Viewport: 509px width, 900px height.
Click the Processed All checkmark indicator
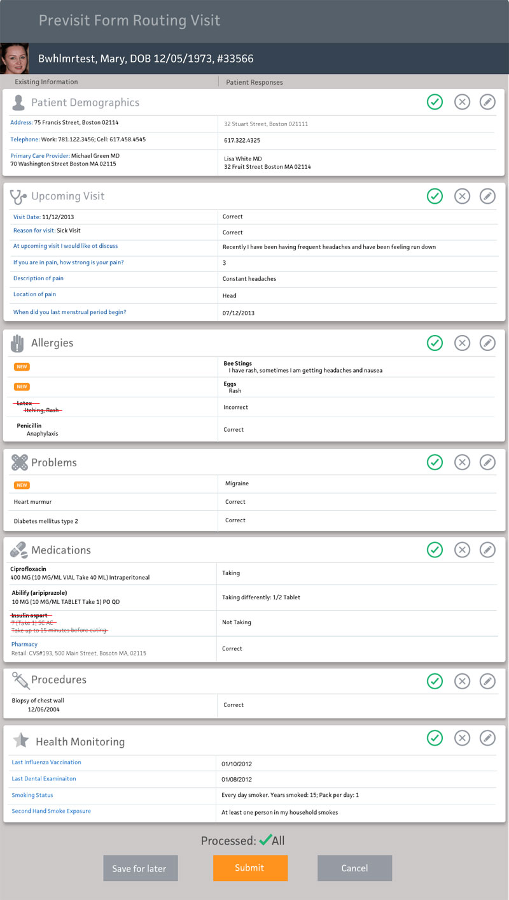pos(265,840)
